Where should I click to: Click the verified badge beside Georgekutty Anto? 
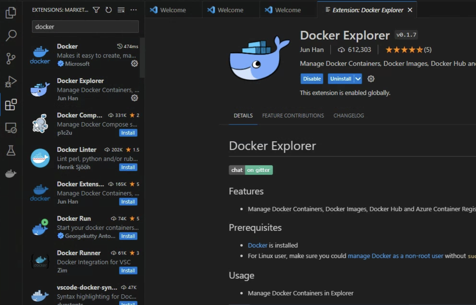coord(61,236)
